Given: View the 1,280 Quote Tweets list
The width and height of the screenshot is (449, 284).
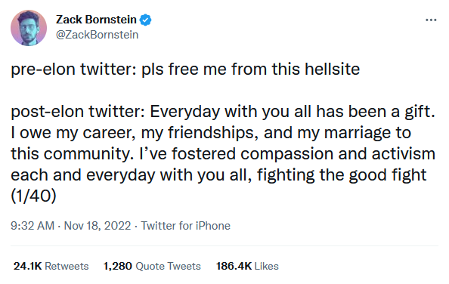Looking at the screenshot, I should (x=152, y=266).
